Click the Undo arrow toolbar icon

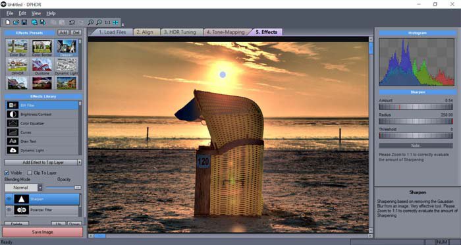pos(71,22)
